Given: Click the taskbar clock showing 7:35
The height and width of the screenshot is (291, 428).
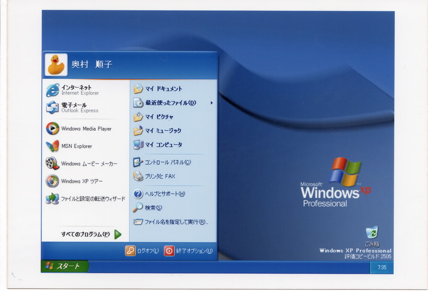Looking at the screenshot, I should [x=382, y=268].
